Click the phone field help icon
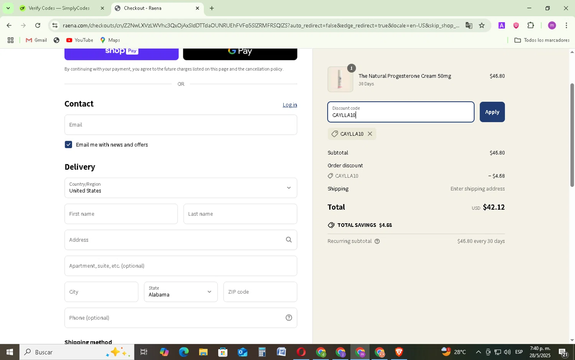The image size is (575, 360). [x=289, y=318]
